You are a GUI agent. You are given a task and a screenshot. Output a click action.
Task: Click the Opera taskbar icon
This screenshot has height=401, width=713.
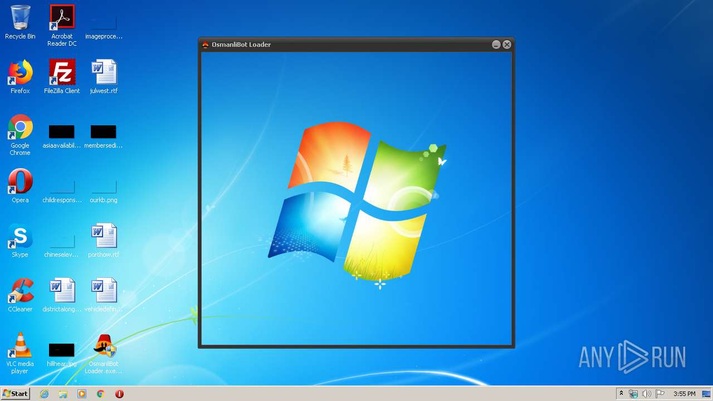(119, 394)
